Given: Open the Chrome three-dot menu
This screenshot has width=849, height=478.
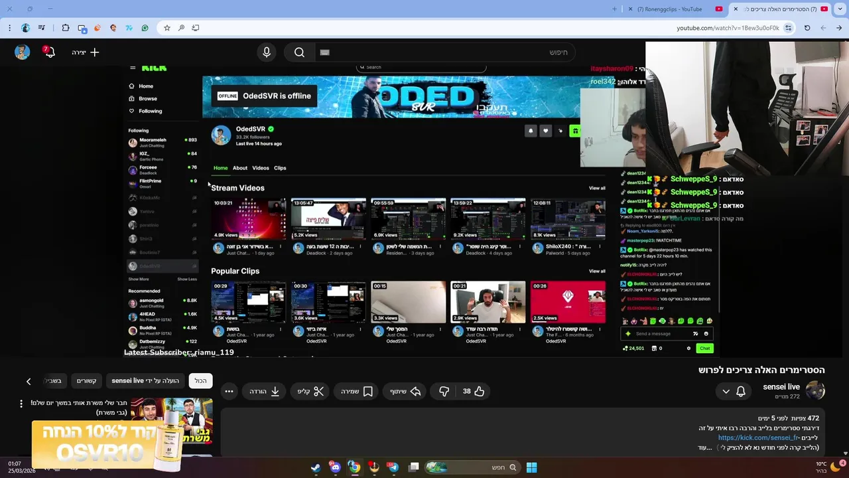Looking at the screenshot, I should 9,28.
